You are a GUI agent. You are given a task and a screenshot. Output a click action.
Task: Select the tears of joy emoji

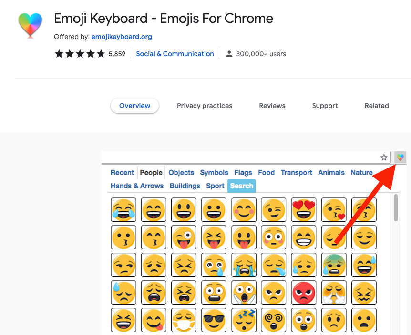pos(123,209)
